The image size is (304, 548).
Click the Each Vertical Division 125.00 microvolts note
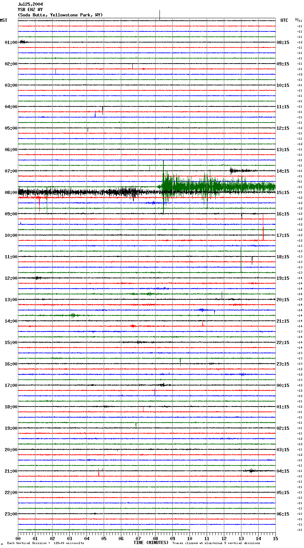tap(45, 543)
